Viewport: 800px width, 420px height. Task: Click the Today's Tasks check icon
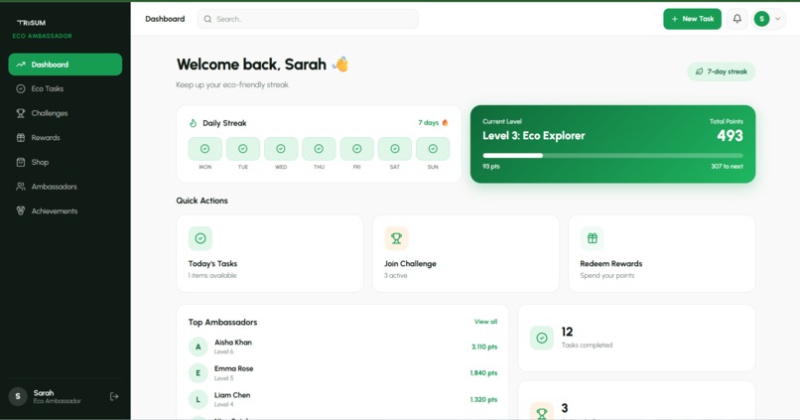200,238
